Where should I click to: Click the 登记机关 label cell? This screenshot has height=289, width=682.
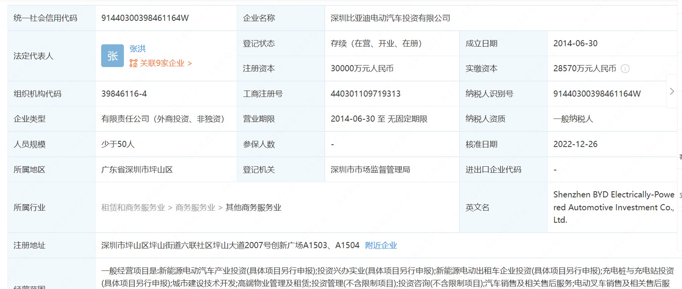[281, 170]
